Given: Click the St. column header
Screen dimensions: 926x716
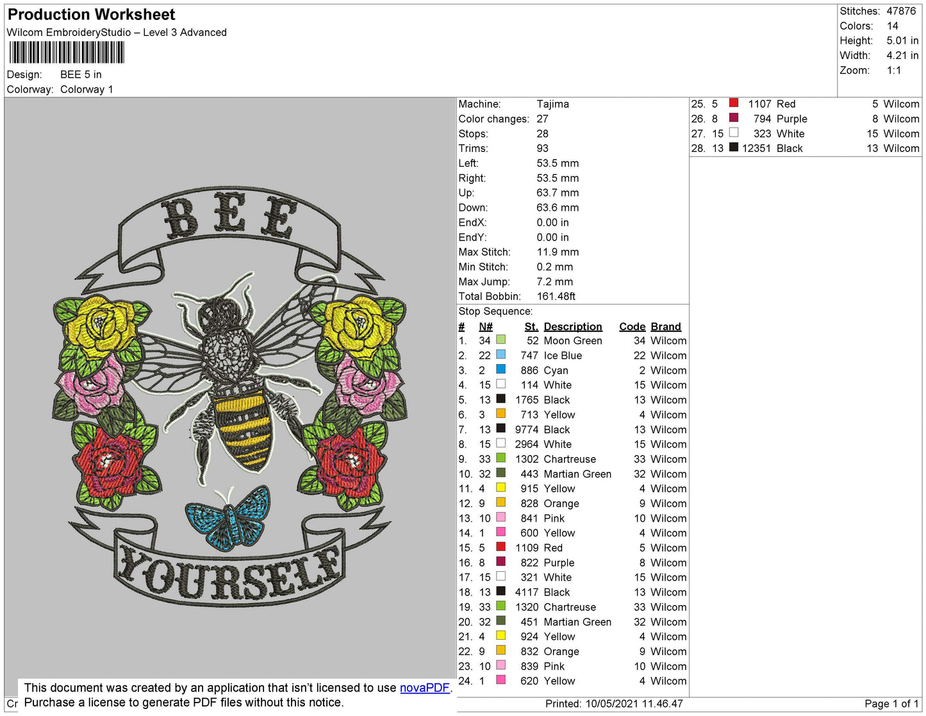Looking at the screenshot, I should (531, 327).
